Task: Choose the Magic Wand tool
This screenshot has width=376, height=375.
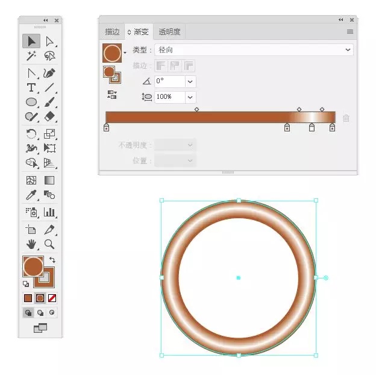Action: coord(31,56)
